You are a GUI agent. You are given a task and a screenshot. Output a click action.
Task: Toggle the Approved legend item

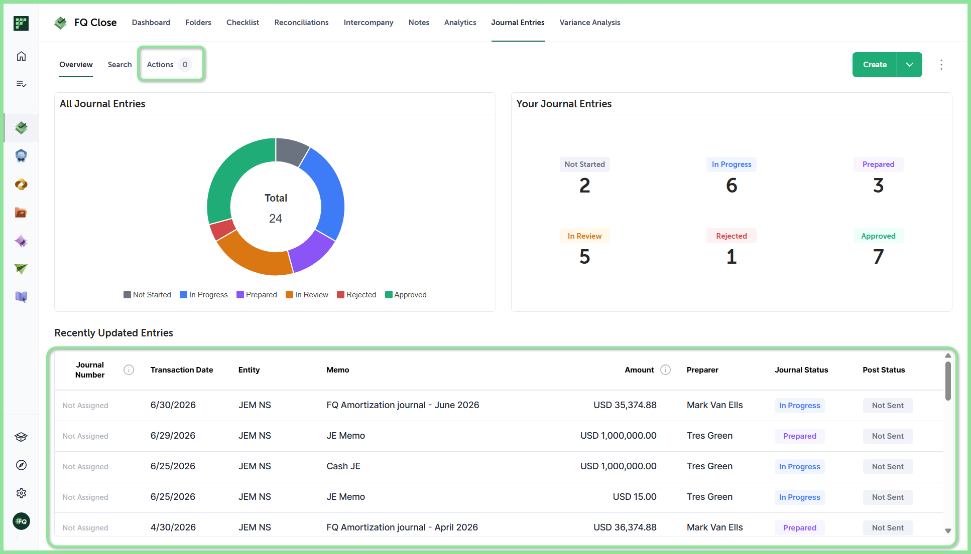[406, 295]
